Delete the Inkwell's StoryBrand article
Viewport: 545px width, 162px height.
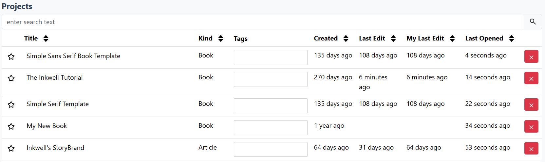pos(531,149)
